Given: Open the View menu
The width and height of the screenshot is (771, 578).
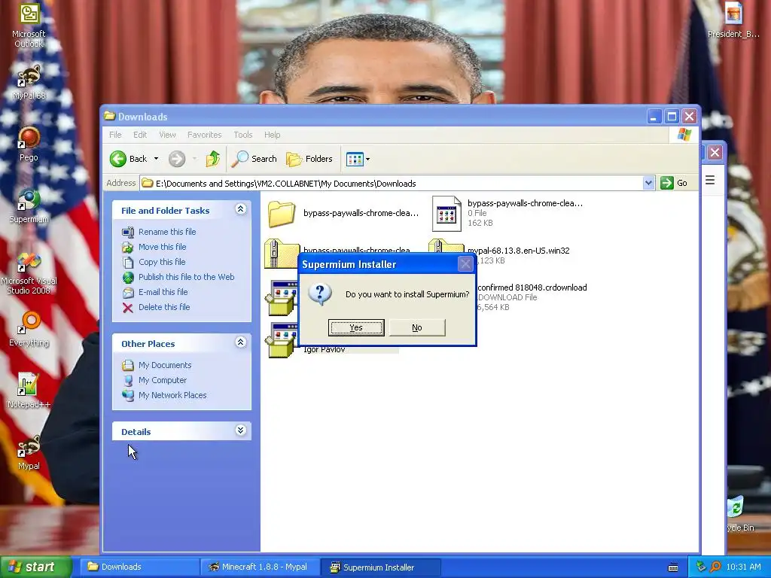Looking at the screenshot, I should pyautogui.click(x=167, y=135).
